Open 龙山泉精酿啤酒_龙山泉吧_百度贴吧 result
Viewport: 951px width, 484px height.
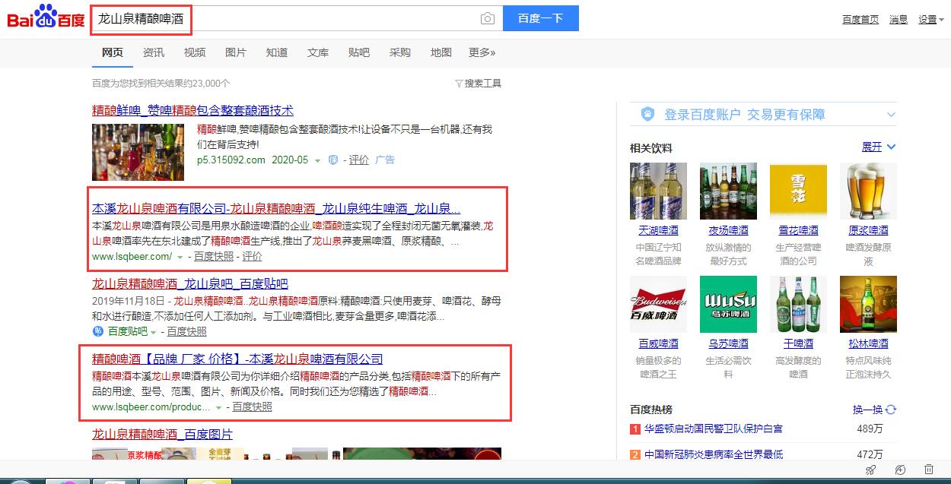coord(190,283)
